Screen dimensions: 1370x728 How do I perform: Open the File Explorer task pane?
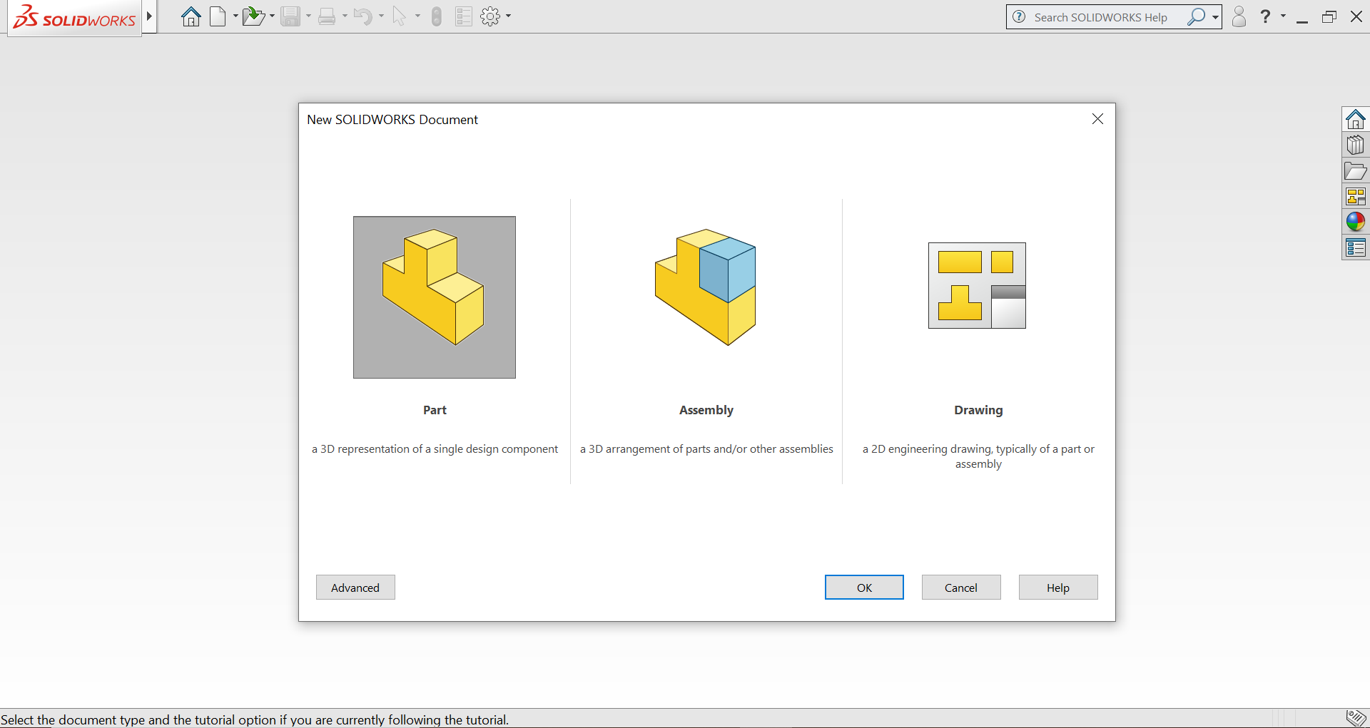[1356, 171]
